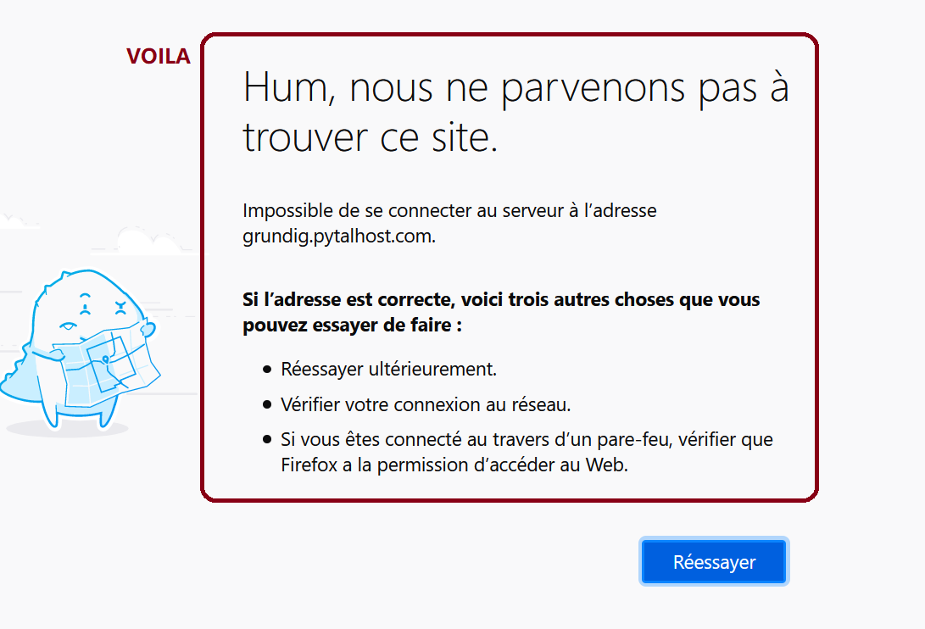The image size is (925, 629).
Task: Click the bullet dot beside Réessayer ultérieurement
Action: pos(267,370)
